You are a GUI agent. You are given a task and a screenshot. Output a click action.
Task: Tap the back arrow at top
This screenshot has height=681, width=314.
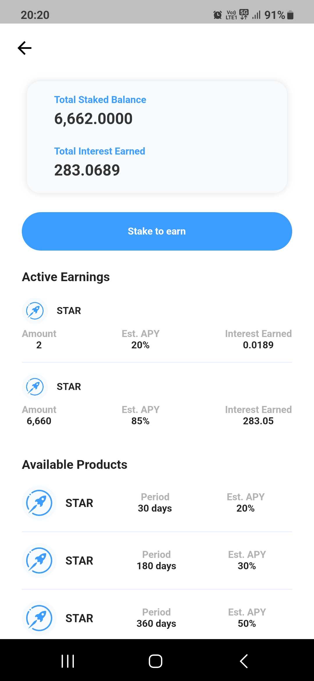(25, 48)
